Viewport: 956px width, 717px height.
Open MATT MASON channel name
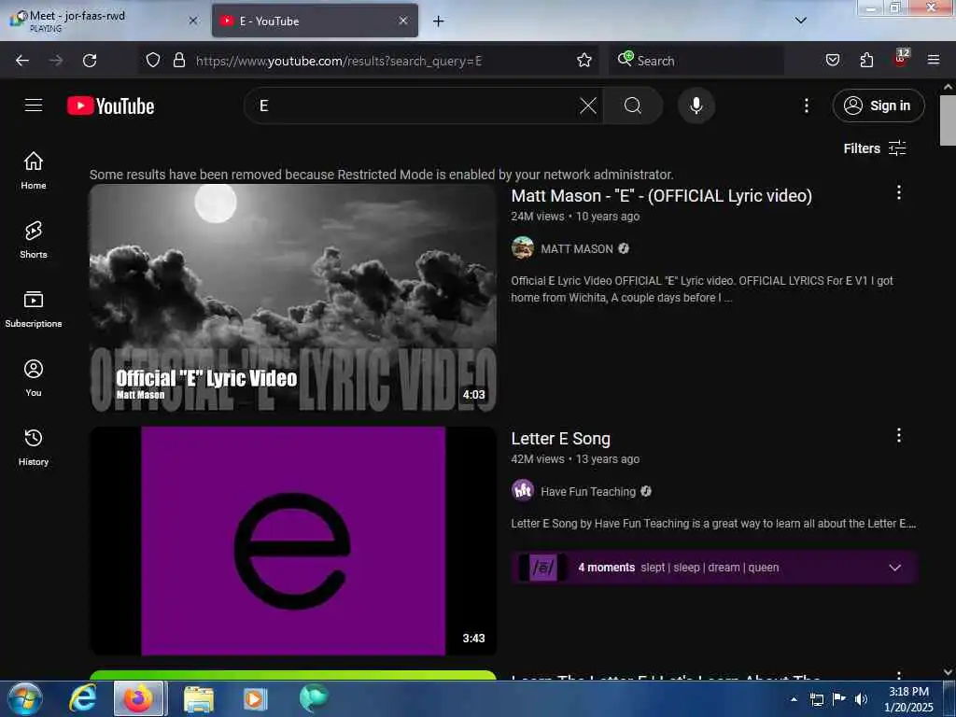pyautogui.click(x=577, y=248)
